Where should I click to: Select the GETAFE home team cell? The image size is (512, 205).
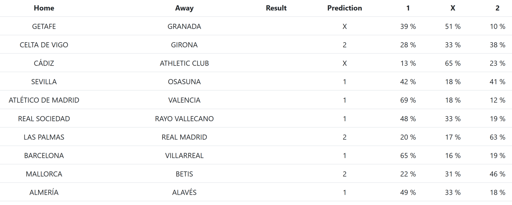point(44,27)
